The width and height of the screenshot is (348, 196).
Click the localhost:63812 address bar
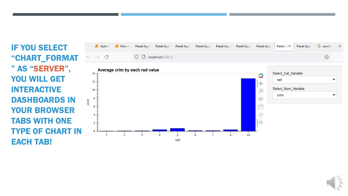(232, 57)
